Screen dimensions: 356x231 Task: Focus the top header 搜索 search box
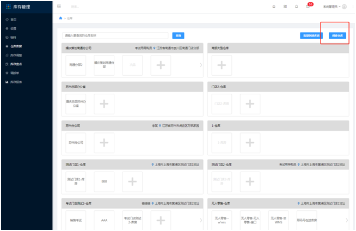tap(75, 7)
